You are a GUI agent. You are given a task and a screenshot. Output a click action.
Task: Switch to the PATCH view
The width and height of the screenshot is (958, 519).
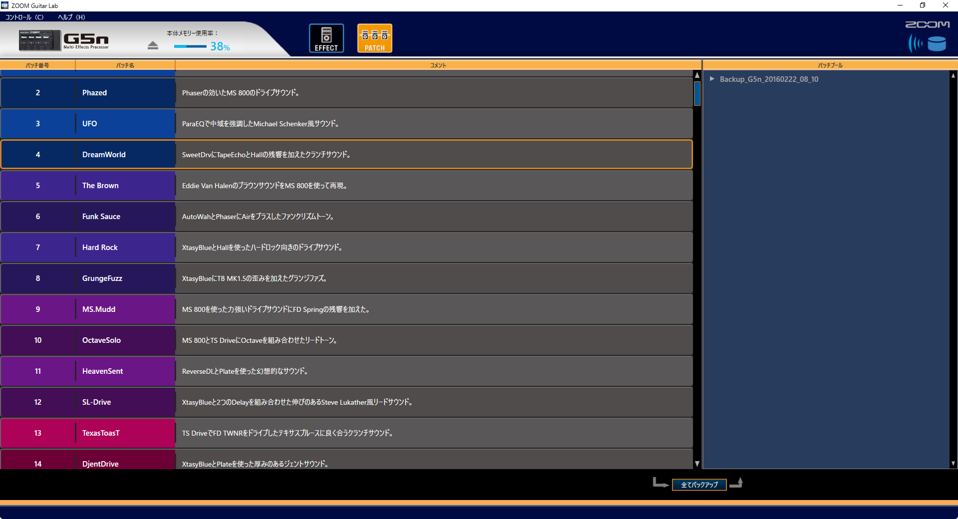pos(374,38)
